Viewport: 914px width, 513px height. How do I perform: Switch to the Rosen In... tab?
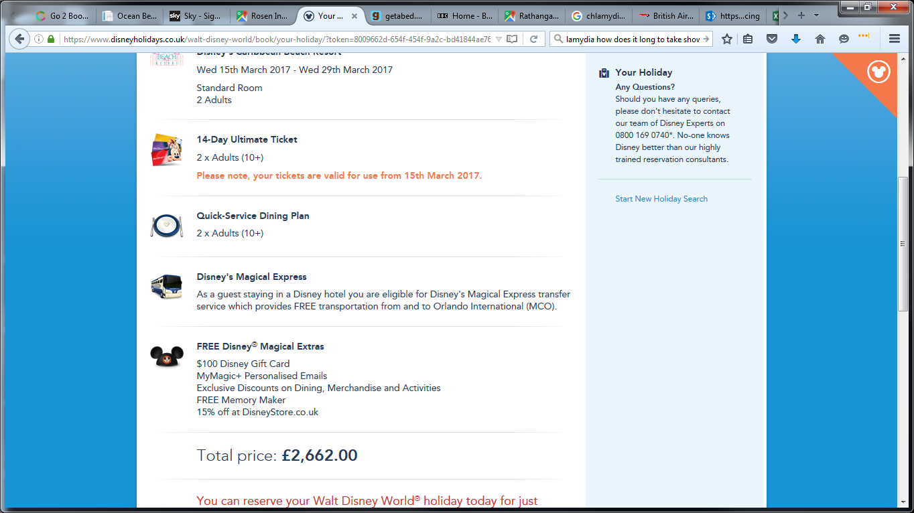click(x=263, y=15)
